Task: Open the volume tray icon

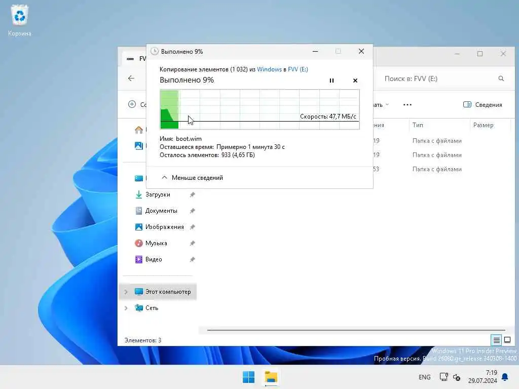Action: point(457,377)
